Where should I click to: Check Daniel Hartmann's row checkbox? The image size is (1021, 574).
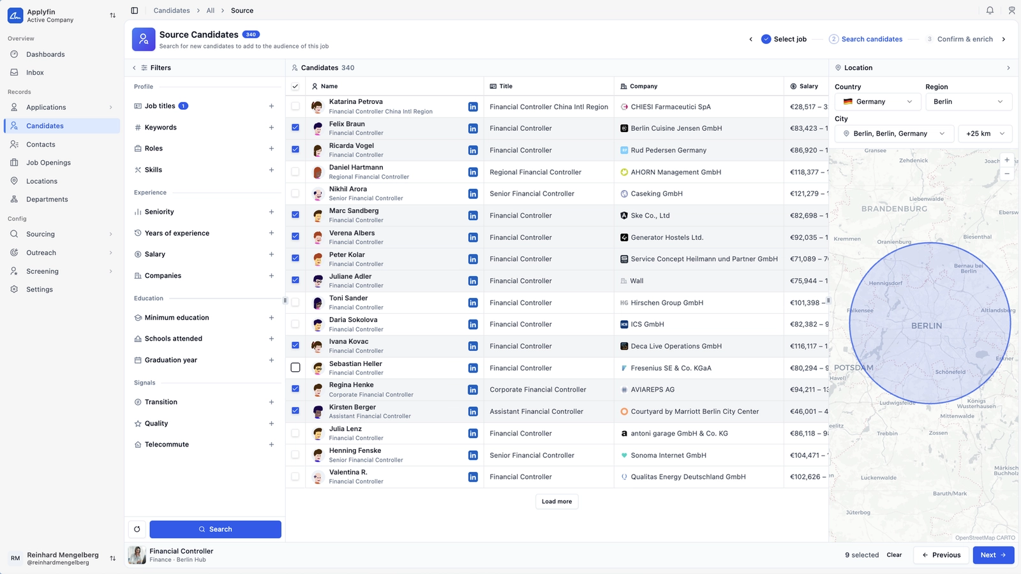[295, 172]
